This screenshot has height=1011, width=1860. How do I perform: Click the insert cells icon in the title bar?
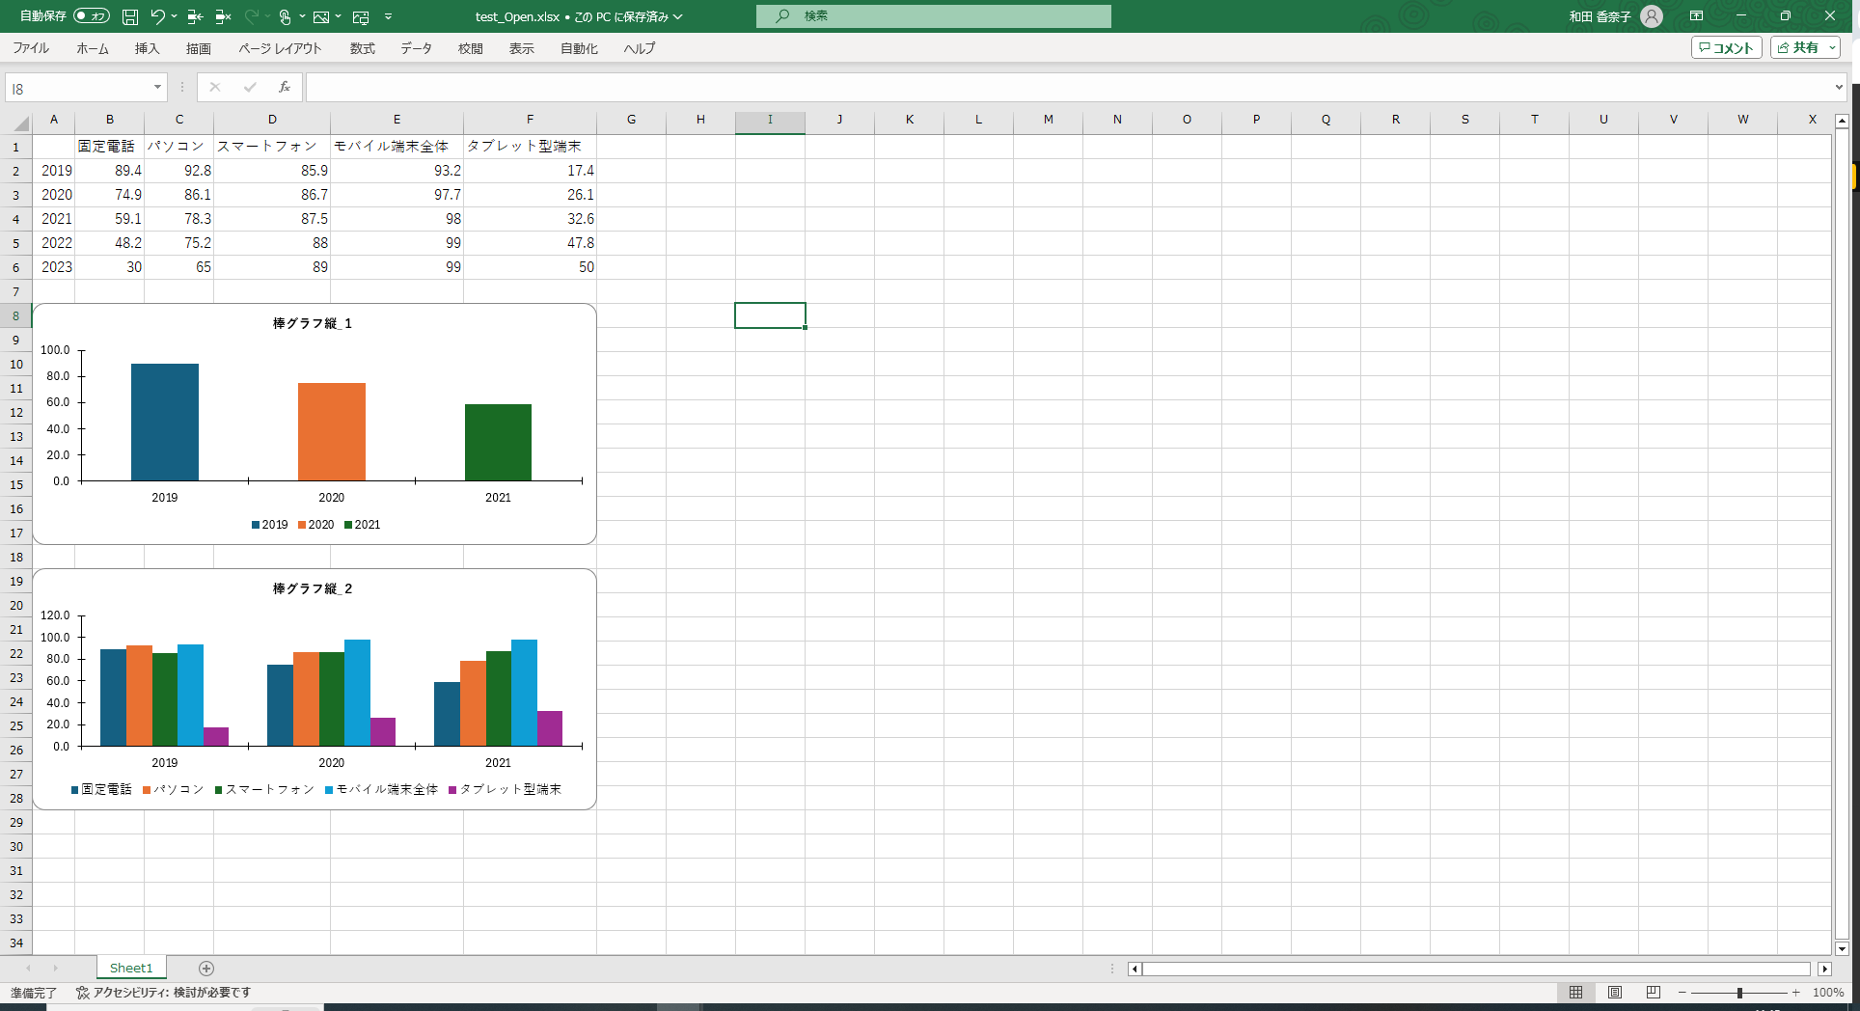pyautogui.click(x=195, y=16)
